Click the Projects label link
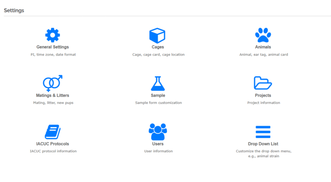The height and width of the screenshot is (182, 331). pos(263,95)
